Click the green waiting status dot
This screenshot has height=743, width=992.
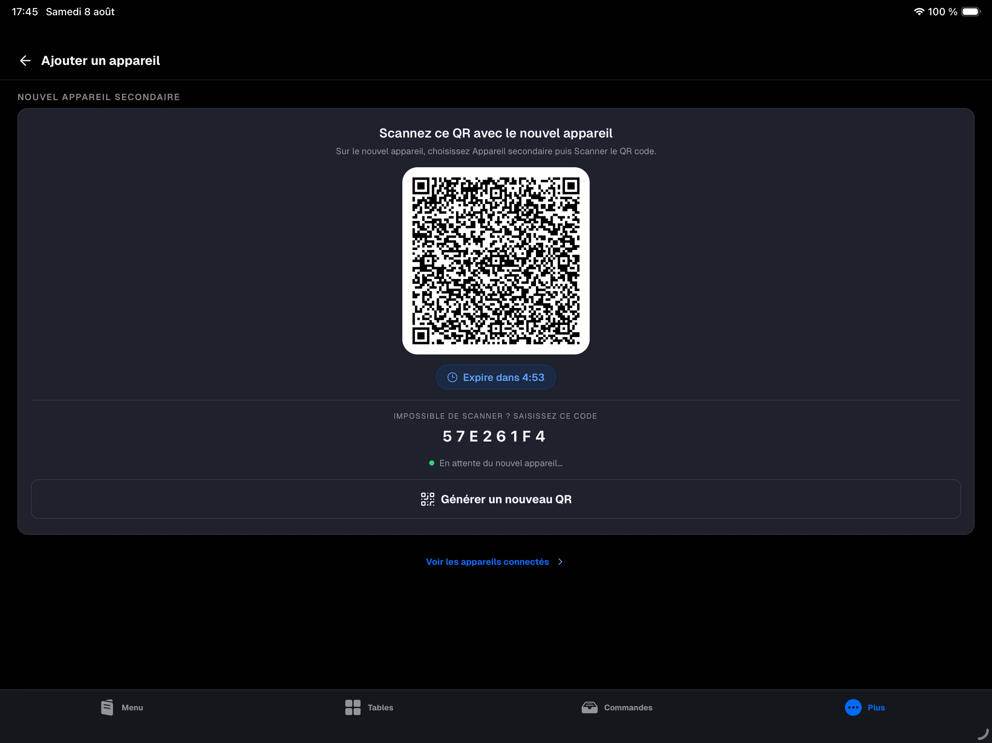pyautogui.click(x=431, y=463)
